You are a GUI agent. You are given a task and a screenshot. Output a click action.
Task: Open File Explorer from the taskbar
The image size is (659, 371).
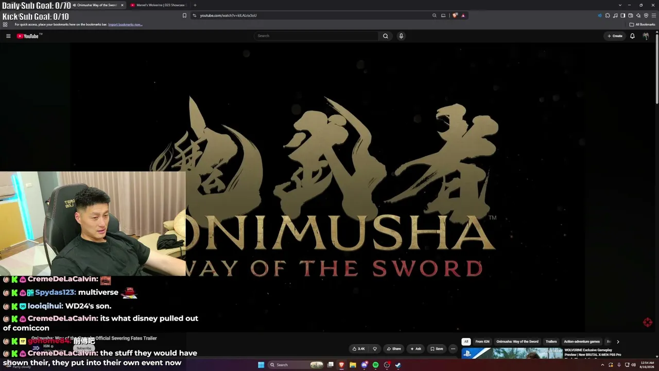pyautogui.click(x=353, y=365)
